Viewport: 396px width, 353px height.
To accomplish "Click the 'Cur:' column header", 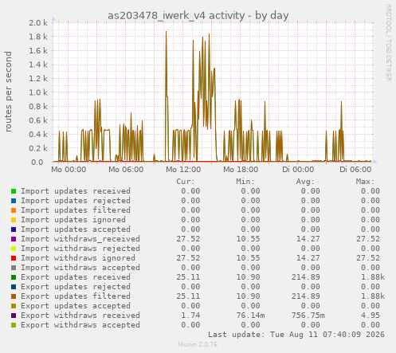I will (186, 182).
